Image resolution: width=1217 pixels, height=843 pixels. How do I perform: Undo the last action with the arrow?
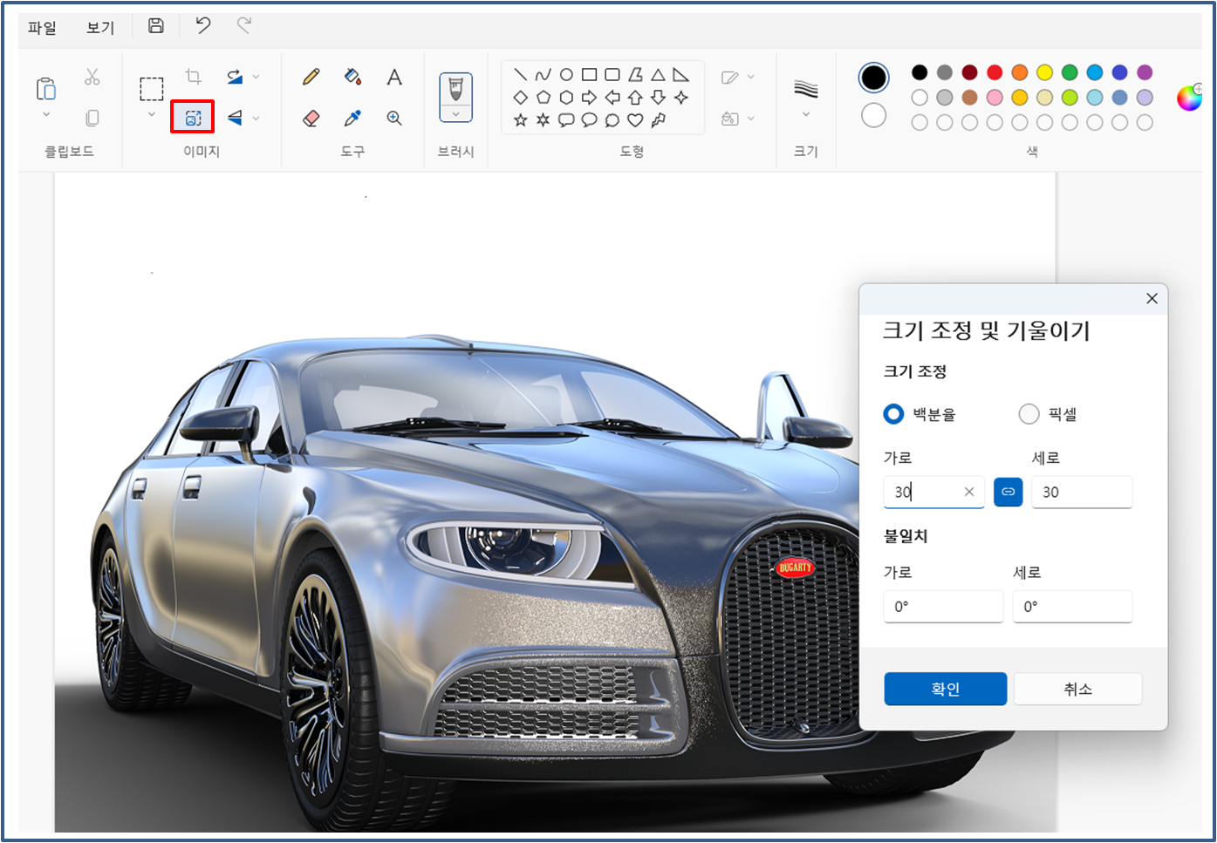(203, 26)
